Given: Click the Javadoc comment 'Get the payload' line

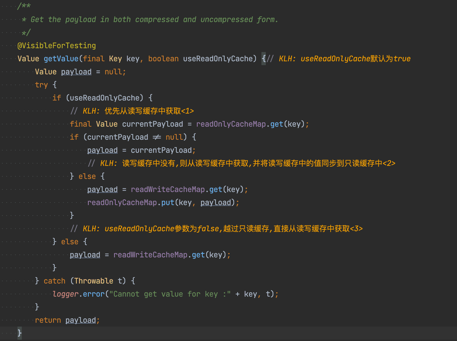Looking at the screenshot, I should pos(150,20).
